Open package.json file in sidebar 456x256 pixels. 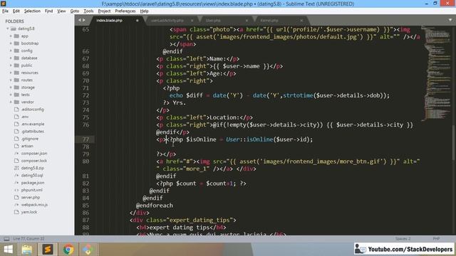pyautogui.click(x=33, y=183)
